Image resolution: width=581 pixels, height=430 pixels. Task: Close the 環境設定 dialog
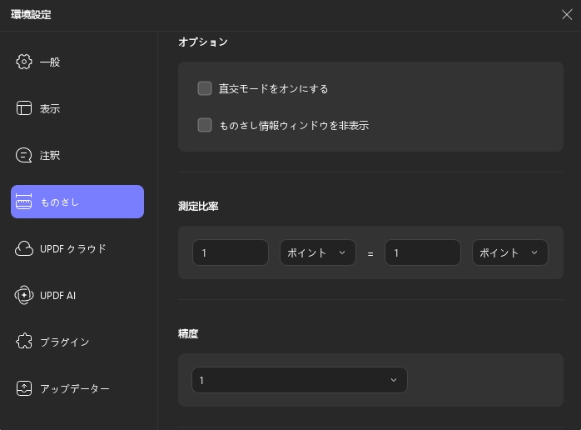[567, 14]
